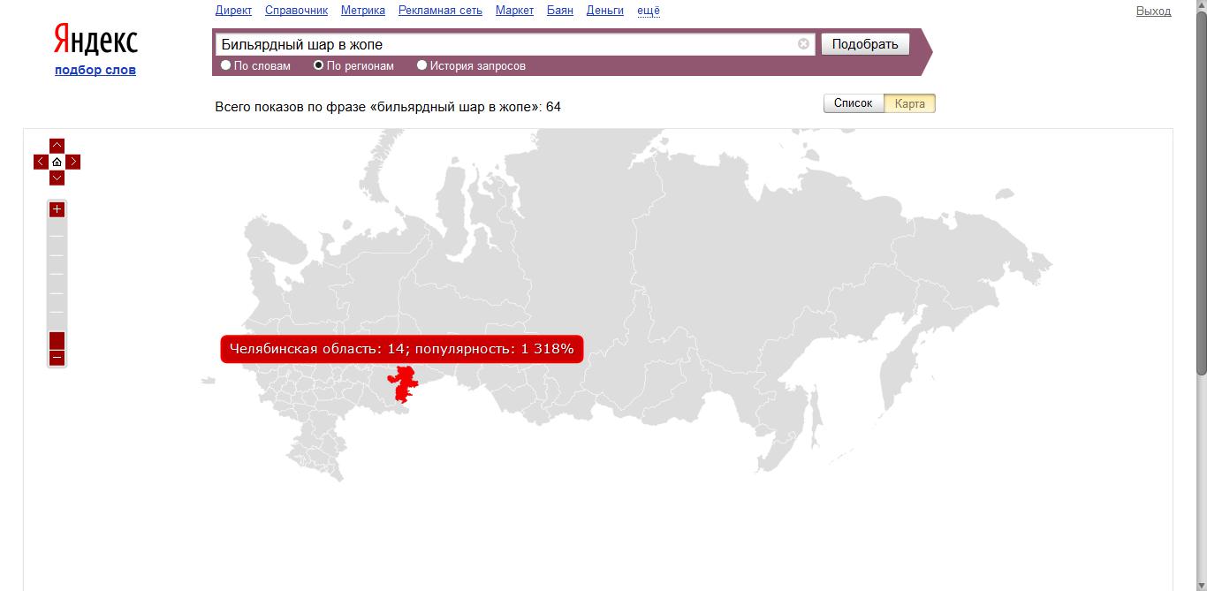Zoom in with the plus button
This screenshot has height=591, width=1207.
[x=57, y=209]
